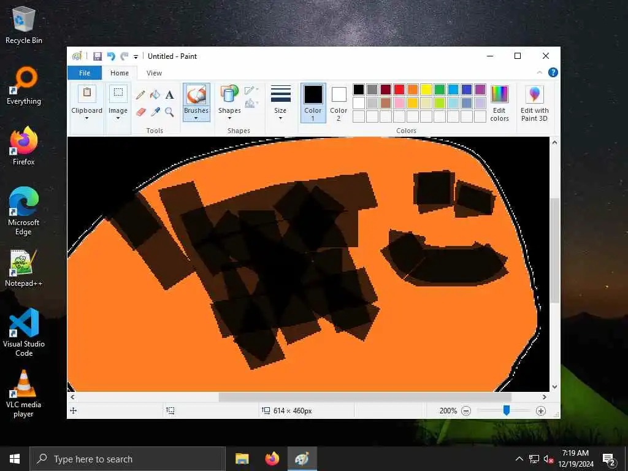
Task: Click the Redo arrow in title bar
Action: [124, 56]
